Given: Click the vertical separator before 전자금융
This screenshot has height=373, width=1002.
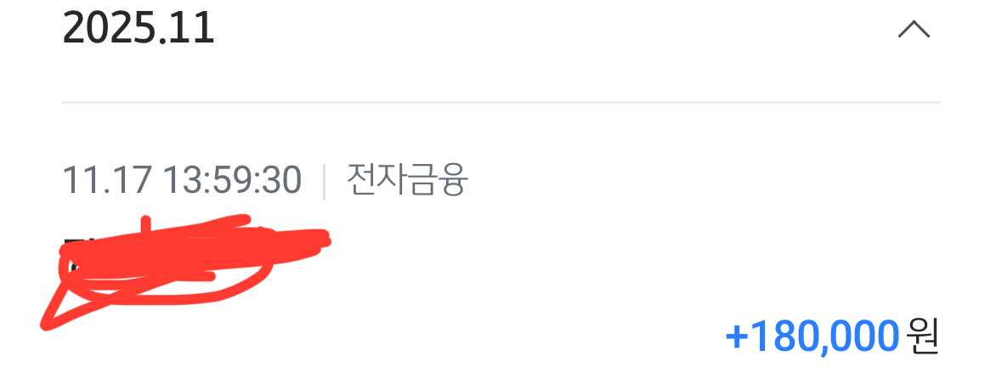Looking at the screenshot, I should (x=324, y=181).
